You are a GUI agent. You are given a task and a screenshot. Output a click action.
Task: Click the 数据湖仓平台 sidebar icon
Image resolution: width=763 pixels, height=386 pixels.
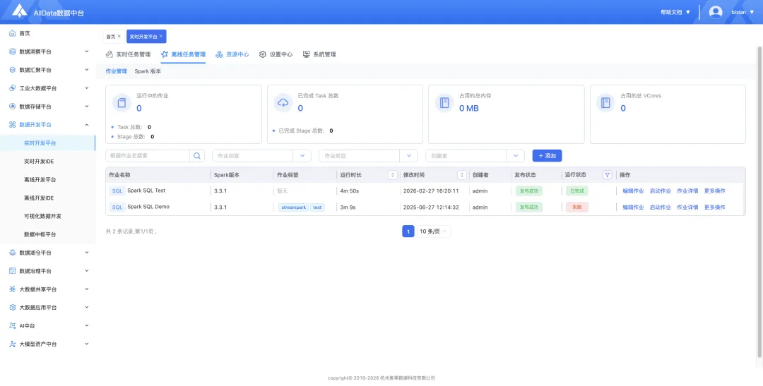coord(13,253)
